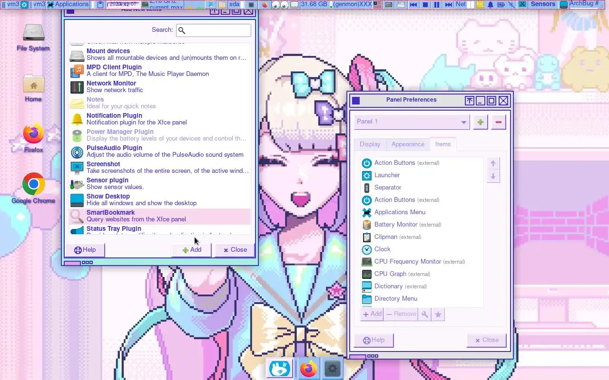The height and width of the screenshot is (380, 609).
Task: Click the greyed-out Notes plugin entry
Action: pyautogui.click(x=160, y=103)
